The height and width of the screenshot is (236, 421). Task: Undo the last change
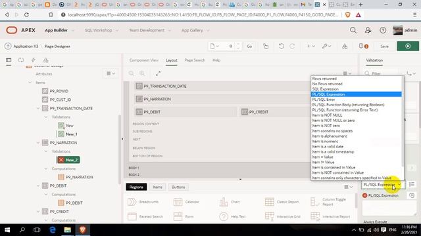click(281, 47)
